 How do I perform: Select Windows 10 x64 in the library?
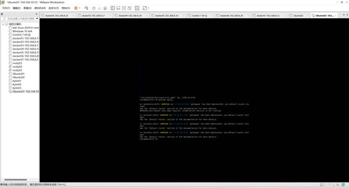click(20, 31)
